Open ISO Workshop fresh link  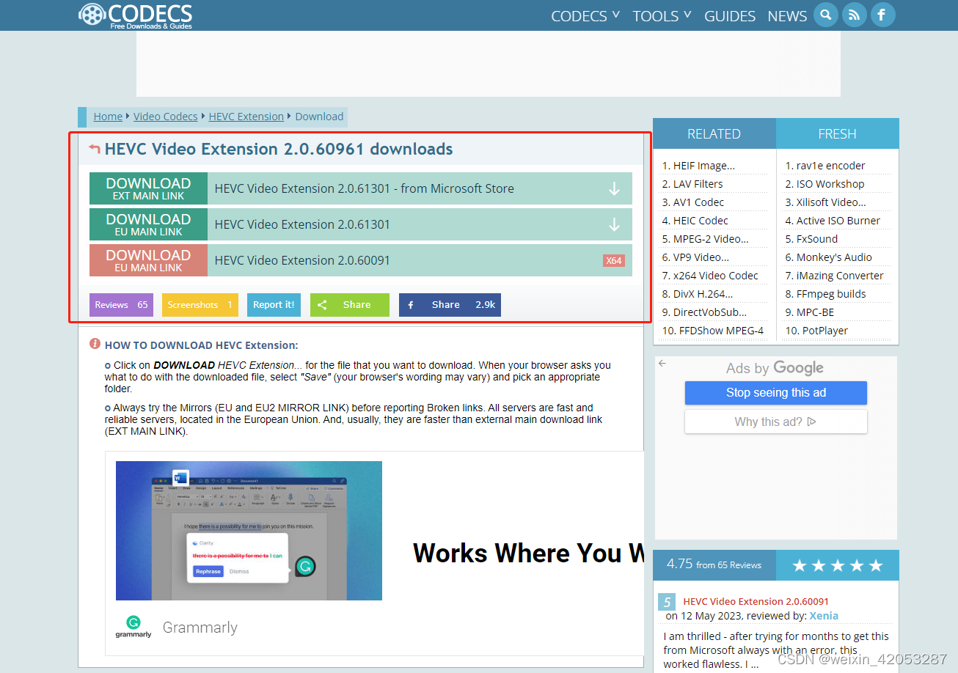pyautogui.click(x=830, y=184)
